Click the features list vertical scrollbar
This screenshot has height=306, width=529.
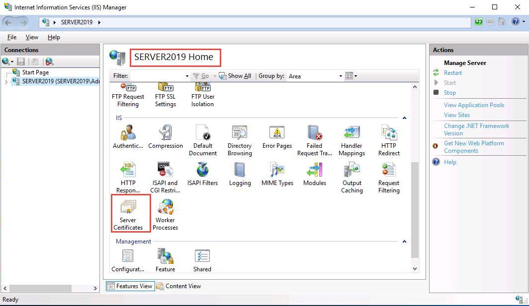tap(415, 208)
